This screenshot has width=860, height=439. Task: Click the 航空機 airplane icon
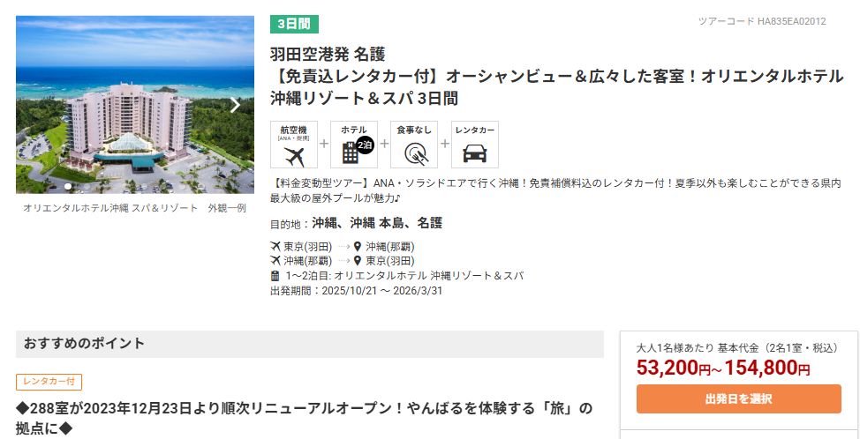tap(293, 155)
